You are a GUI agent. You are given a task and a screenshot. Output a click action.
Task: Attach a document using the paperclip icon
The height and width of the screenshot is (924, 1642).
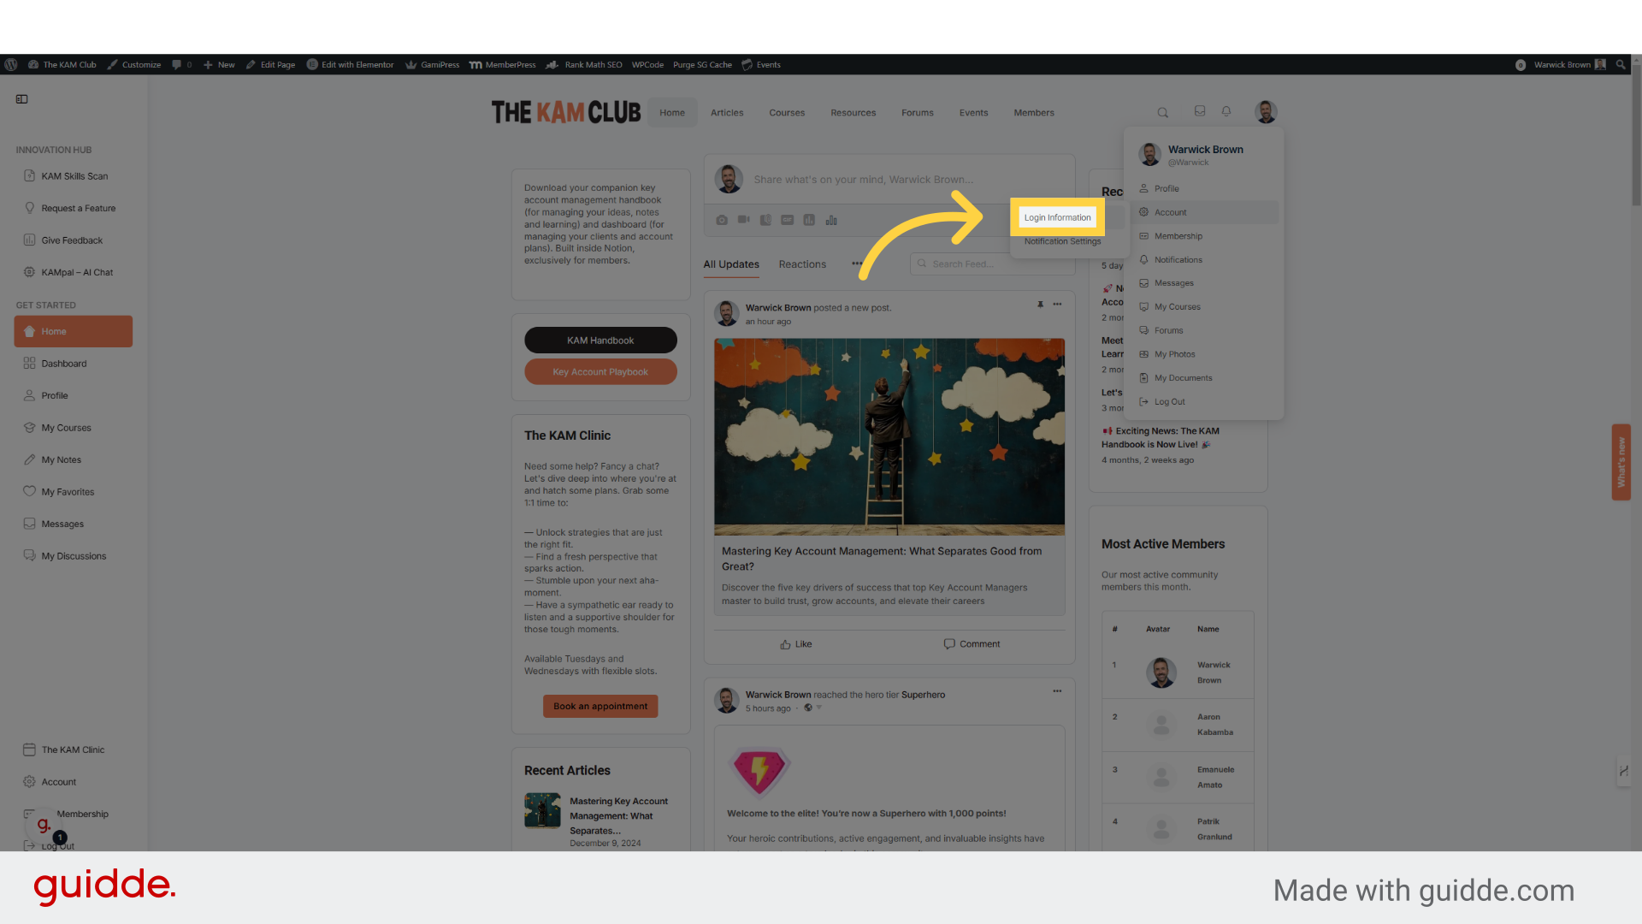click(765, 220)
